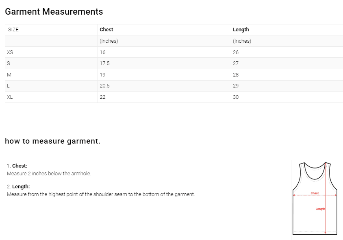Click length value 28 for size M

[236, 75]
